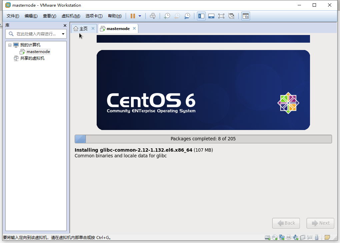Maximize the VMware Workstation window
This screenshot has height=243, width=340.
(314, 5)
